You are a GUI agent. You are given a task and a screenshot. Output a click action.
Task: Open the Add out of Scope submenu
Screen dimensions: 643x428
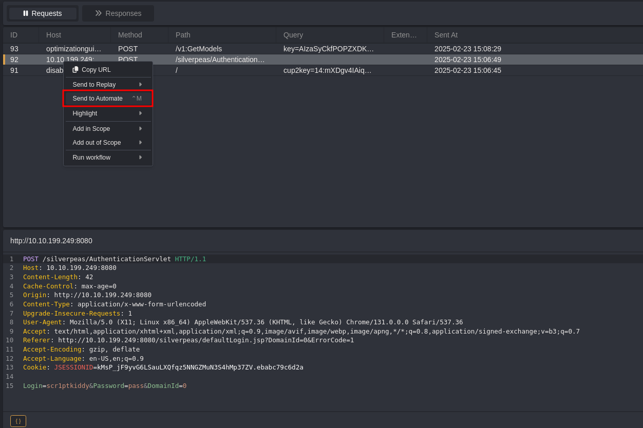(x=108, y=143)
